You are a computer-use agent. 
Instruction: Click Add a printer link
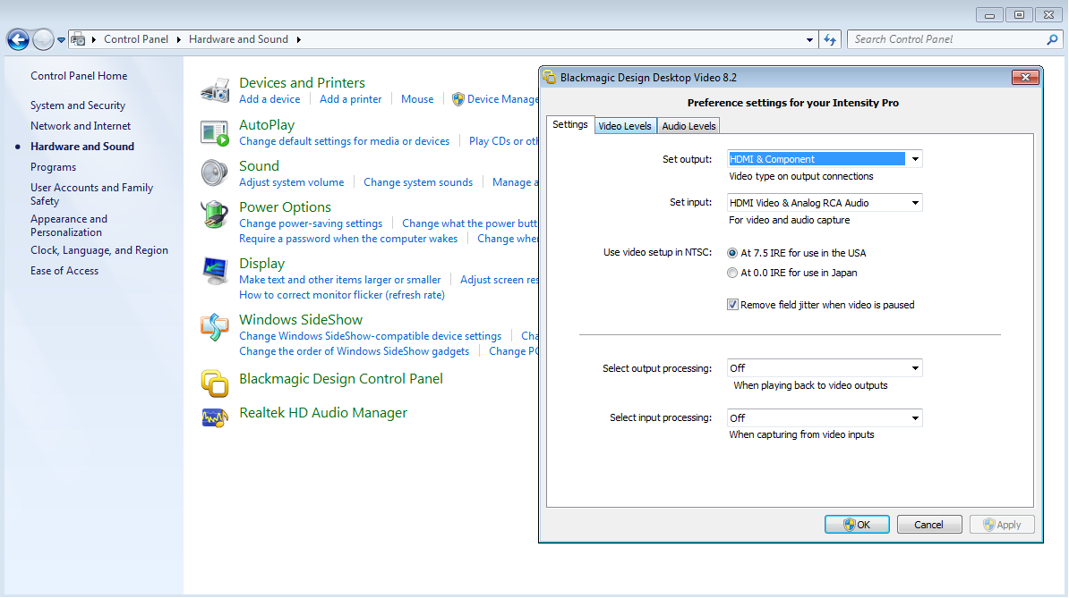point(350,99)
